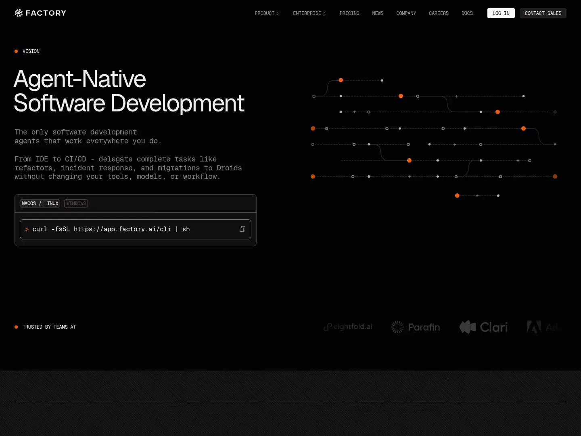Select the macOS / Linux tab
This screenshot has width=581, height=436.
[x=40, y=203]
